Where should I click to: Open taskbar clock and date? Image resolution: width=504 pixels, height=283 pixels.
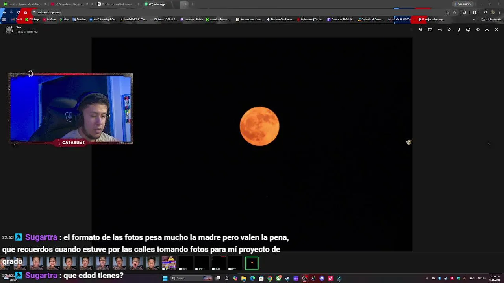click(495, 278)
